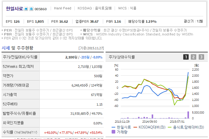Select the company name 한일사료
This screenshot has width=209, height=139.
pyautogui.click(x=14, y=9)
